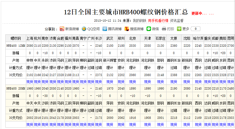
Task: Click the 20MM 现货 link under 武汉
Action: tap(110, 124)
